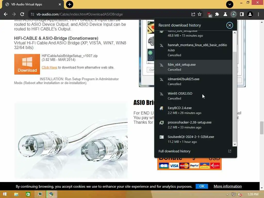Select idman642build25.exe download entry
264x198 pixels.
pos(193,81)
